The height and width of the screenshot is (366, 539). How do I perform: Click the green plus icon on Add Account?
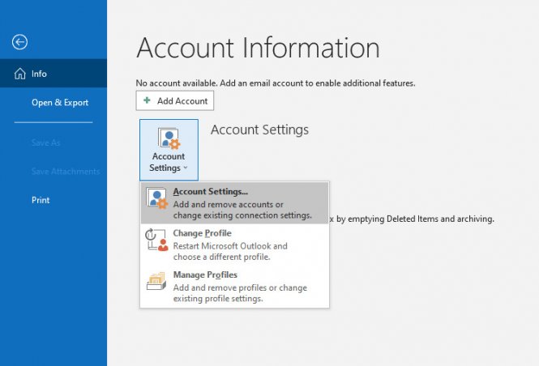147,100
